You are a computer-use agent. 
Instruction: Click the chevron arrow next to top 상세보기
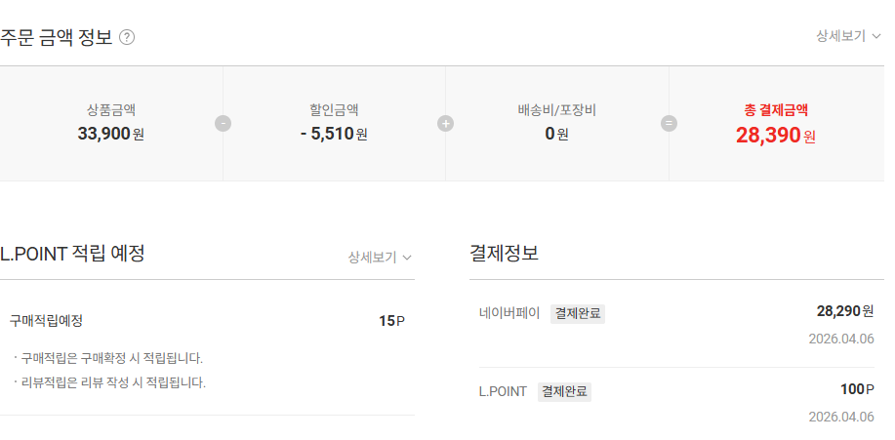tap(876, 36)
